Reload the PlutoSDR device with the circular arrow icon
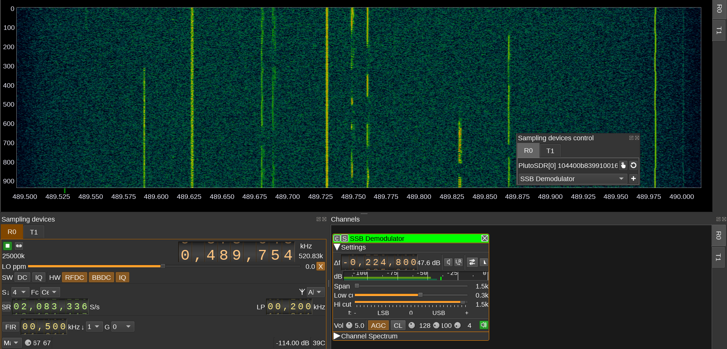727x349 pixels. pos(633,166)
